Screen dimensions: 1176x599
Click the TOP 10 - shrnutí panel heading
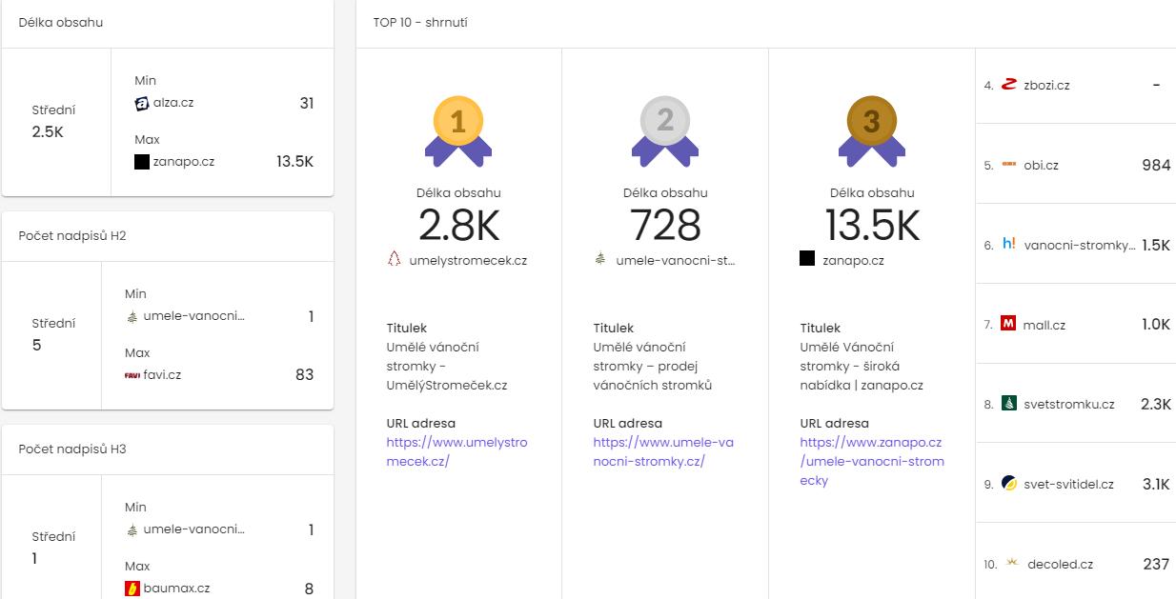pyautogui.click(x=420, y=22)
